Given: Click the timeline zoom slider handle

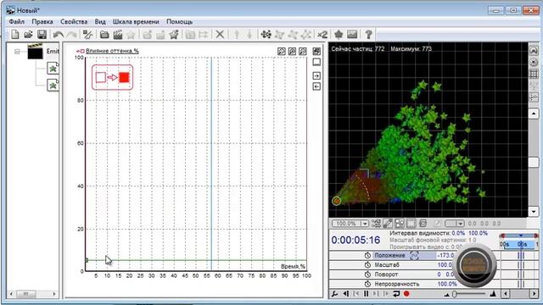Looking at the screenshot, I should pyautogui.click(x=455, y=294).
